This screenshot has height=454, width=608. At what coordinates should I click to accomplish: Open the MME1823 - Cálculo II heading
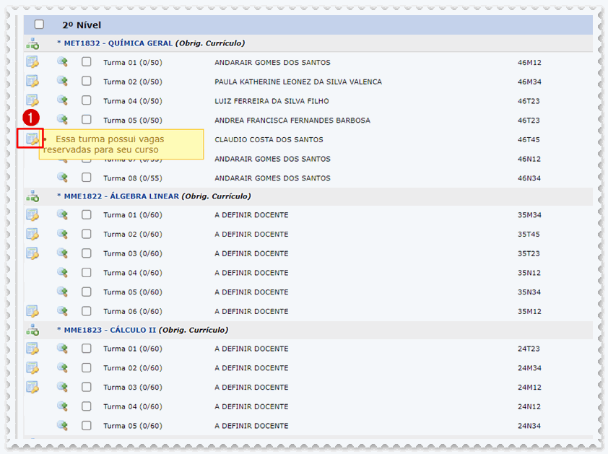pyautogui.click(x=109, y=330)
